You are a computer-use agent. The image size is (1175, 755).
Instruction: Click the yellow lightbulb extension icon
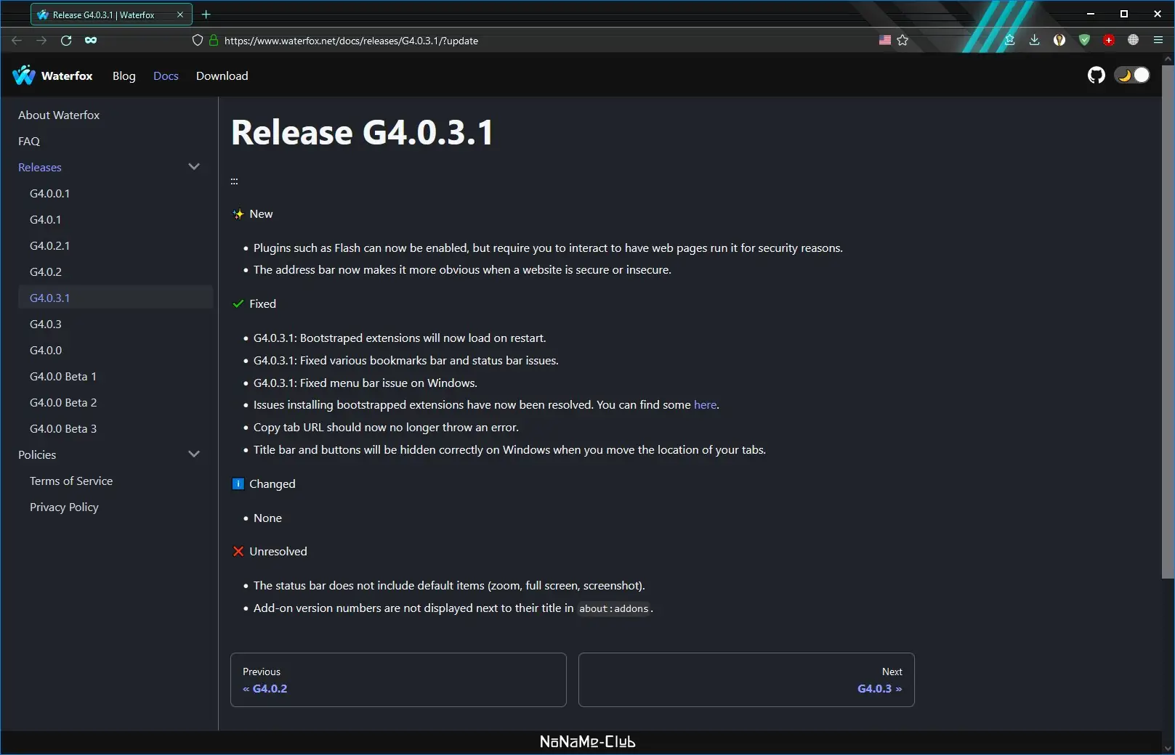[1059, 40]
